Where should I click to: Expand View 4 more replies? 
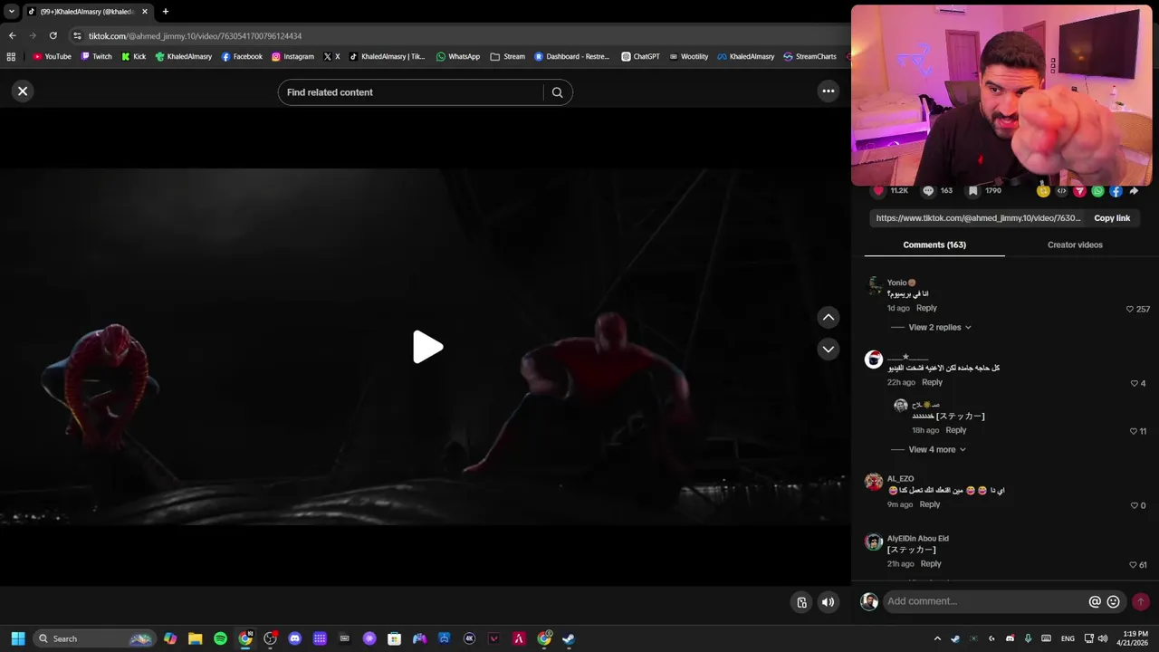[x=937, y=449]
